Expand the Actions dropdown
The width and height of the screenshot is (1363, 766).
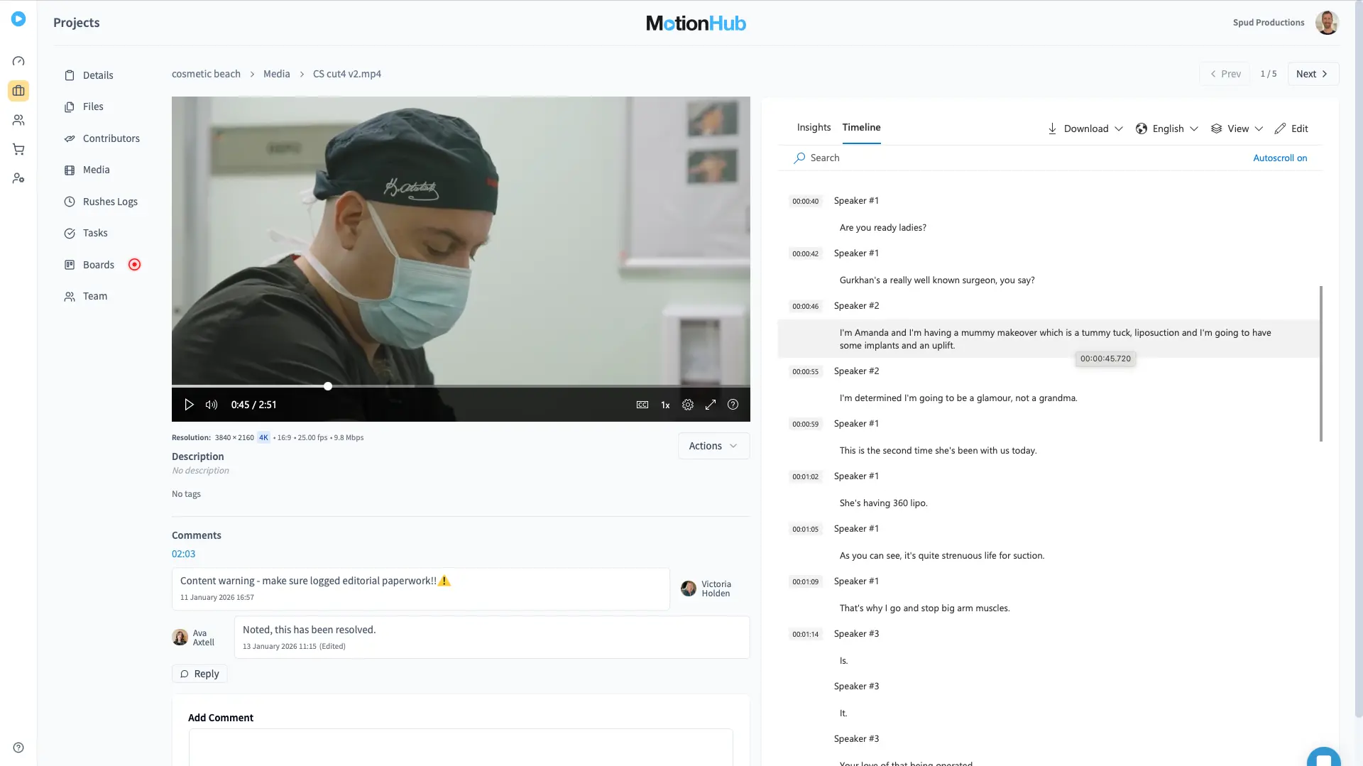point(713,446)
